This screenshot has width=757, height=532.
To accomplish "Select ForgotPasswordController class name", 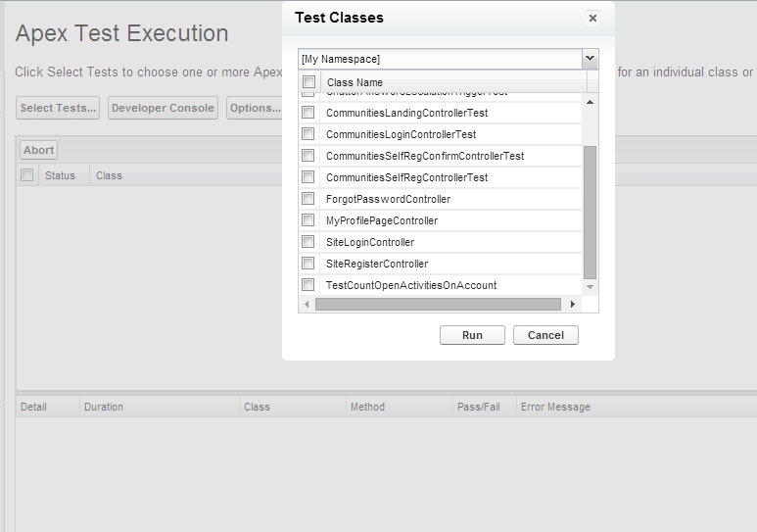I will pyautogui.click(x=388, y=199).
